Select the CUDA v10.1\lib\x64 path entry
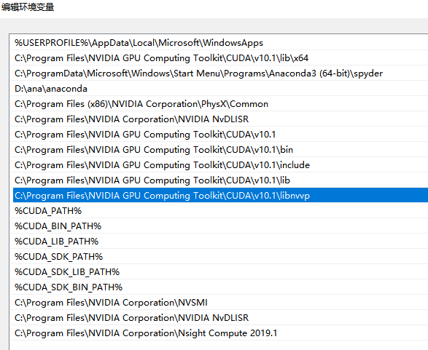The image size is (428, 350). click(220, 58)
